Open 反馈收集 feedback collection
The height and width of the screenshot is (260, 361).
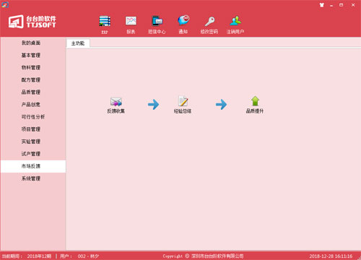click(x=116, y=105)
